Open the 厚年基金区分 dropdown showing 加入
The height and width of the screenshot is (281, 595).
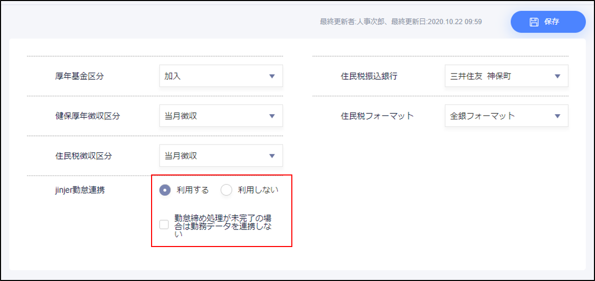(221, 76)
